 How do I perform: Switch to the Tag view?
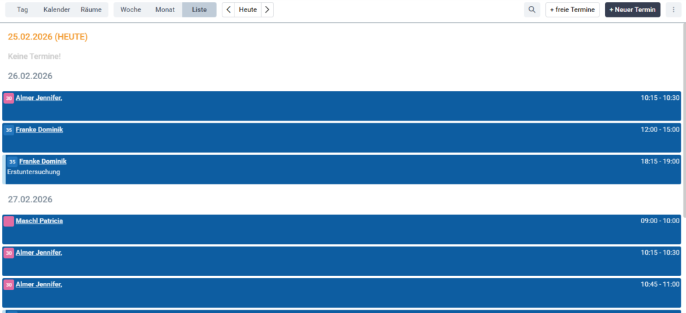pos(23,9)
